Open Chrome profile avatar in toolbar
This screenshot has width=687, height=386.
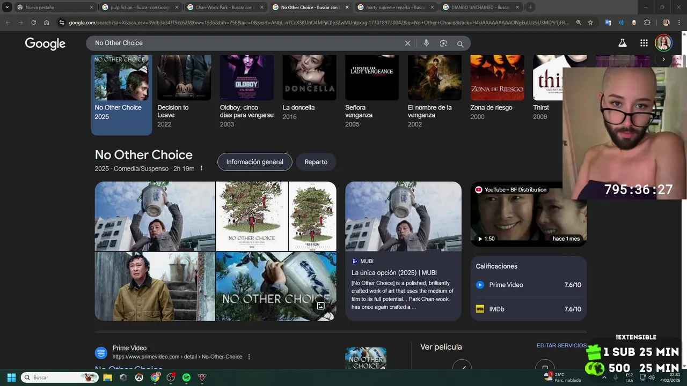point(666,23)
